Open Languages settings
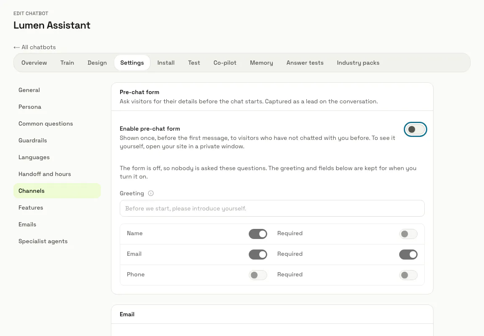 (x=57, y=157)
